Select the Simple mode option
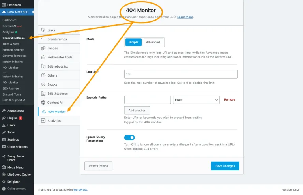This screenshot has height=195, width=303. (x=133, y=42)
